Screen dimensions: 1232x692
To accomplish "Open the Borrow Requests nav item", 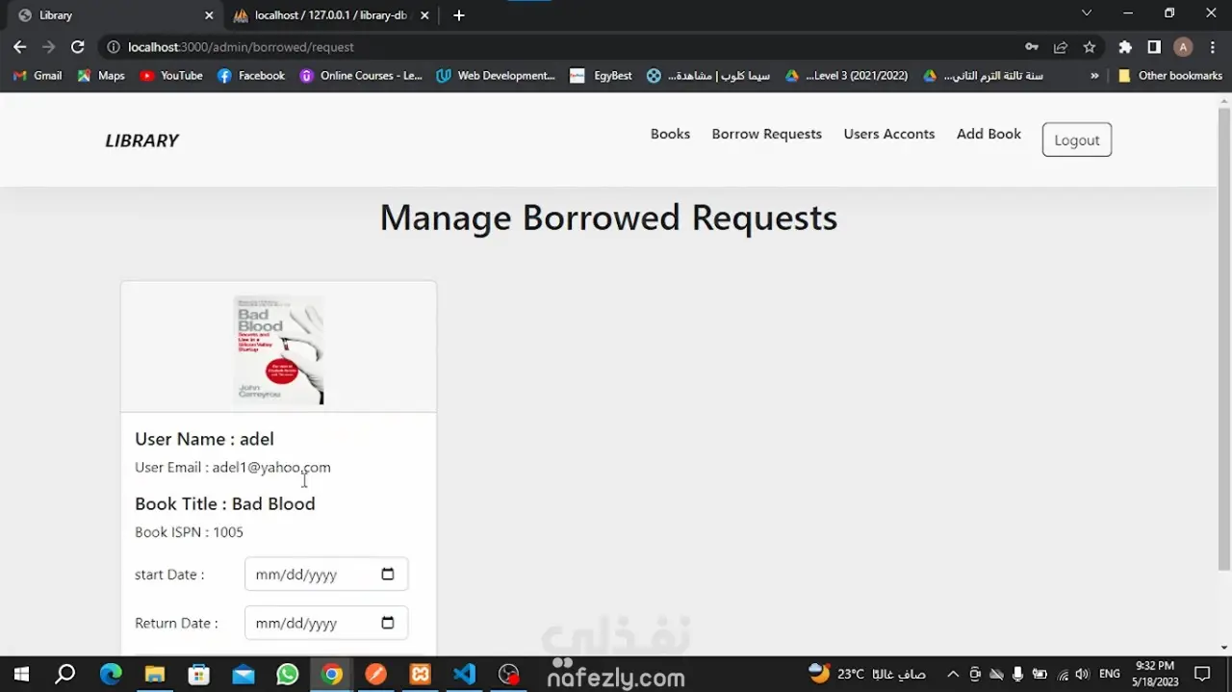I will click(767, 134).
